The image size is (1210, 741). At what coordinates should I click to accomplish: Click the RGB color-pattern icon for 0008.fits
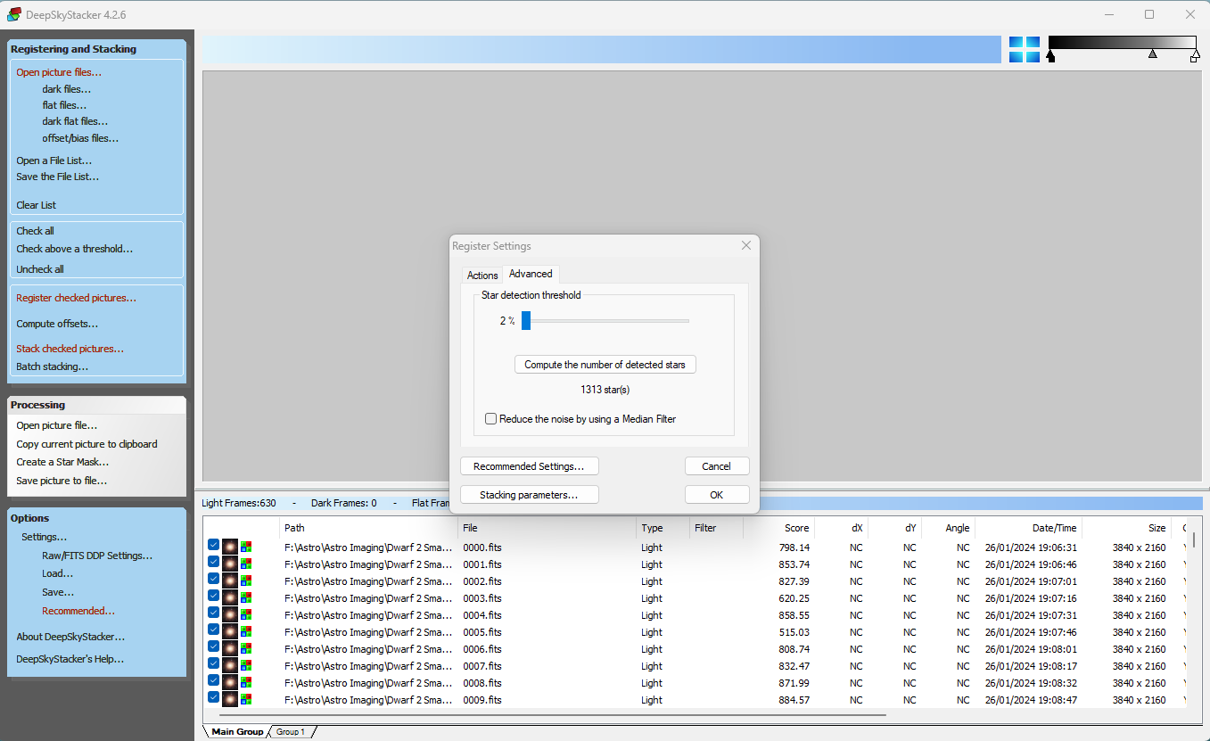[246, 682]
